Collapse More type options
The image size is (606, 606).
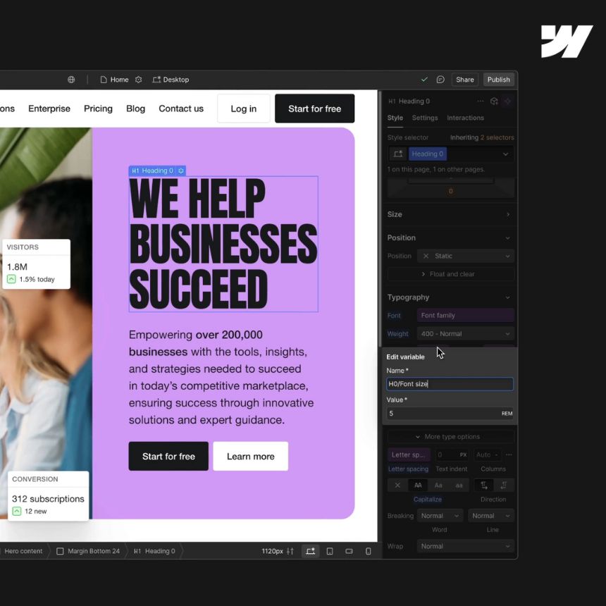[451, 437]
